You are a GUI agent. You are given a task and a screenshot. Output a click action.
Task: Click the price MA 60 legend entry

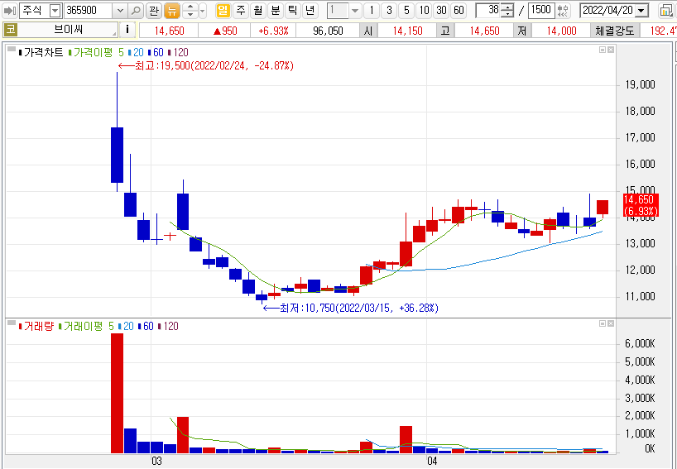click(x=156, y=52)
